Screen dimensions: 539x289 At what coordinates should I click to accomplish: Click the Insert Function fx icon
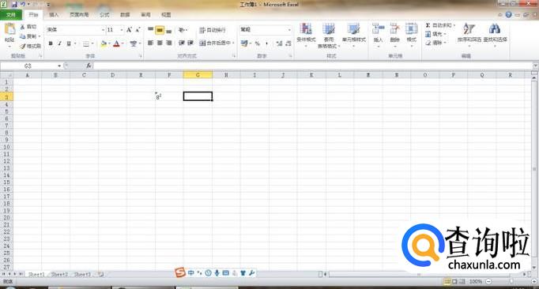point(89,66)
